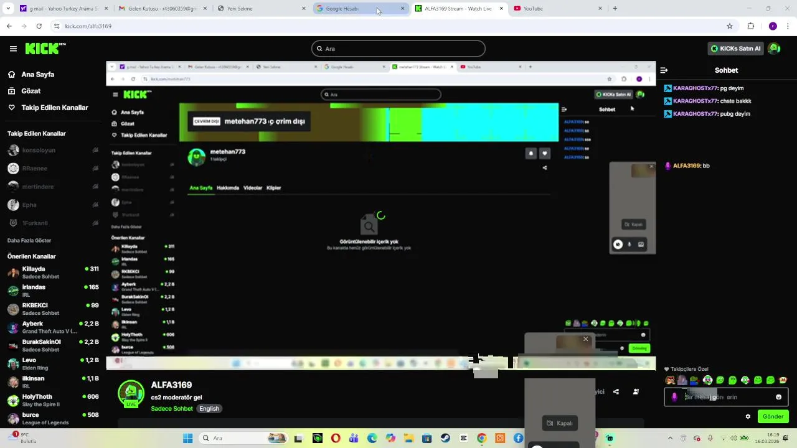Screen dimensions: 797x448
Task: Share the ALFA3169 stream via share icon
Action: click(x=616, y=391)
